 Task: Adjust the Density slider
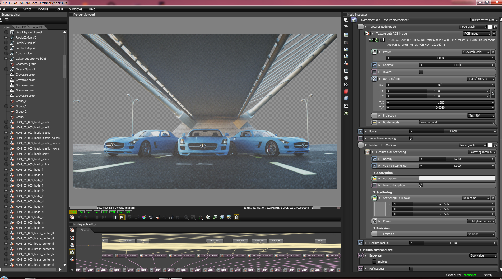[x=457, y=159]
